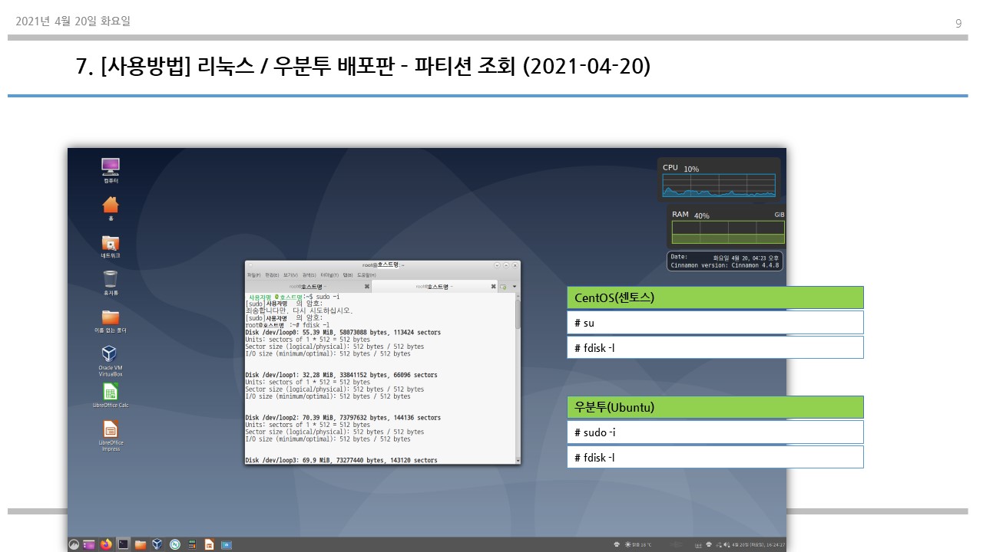Image resolution: width=983 pixels, height=552 pixels.
Task: Minimize the terminal window
Action: point(497,265)
